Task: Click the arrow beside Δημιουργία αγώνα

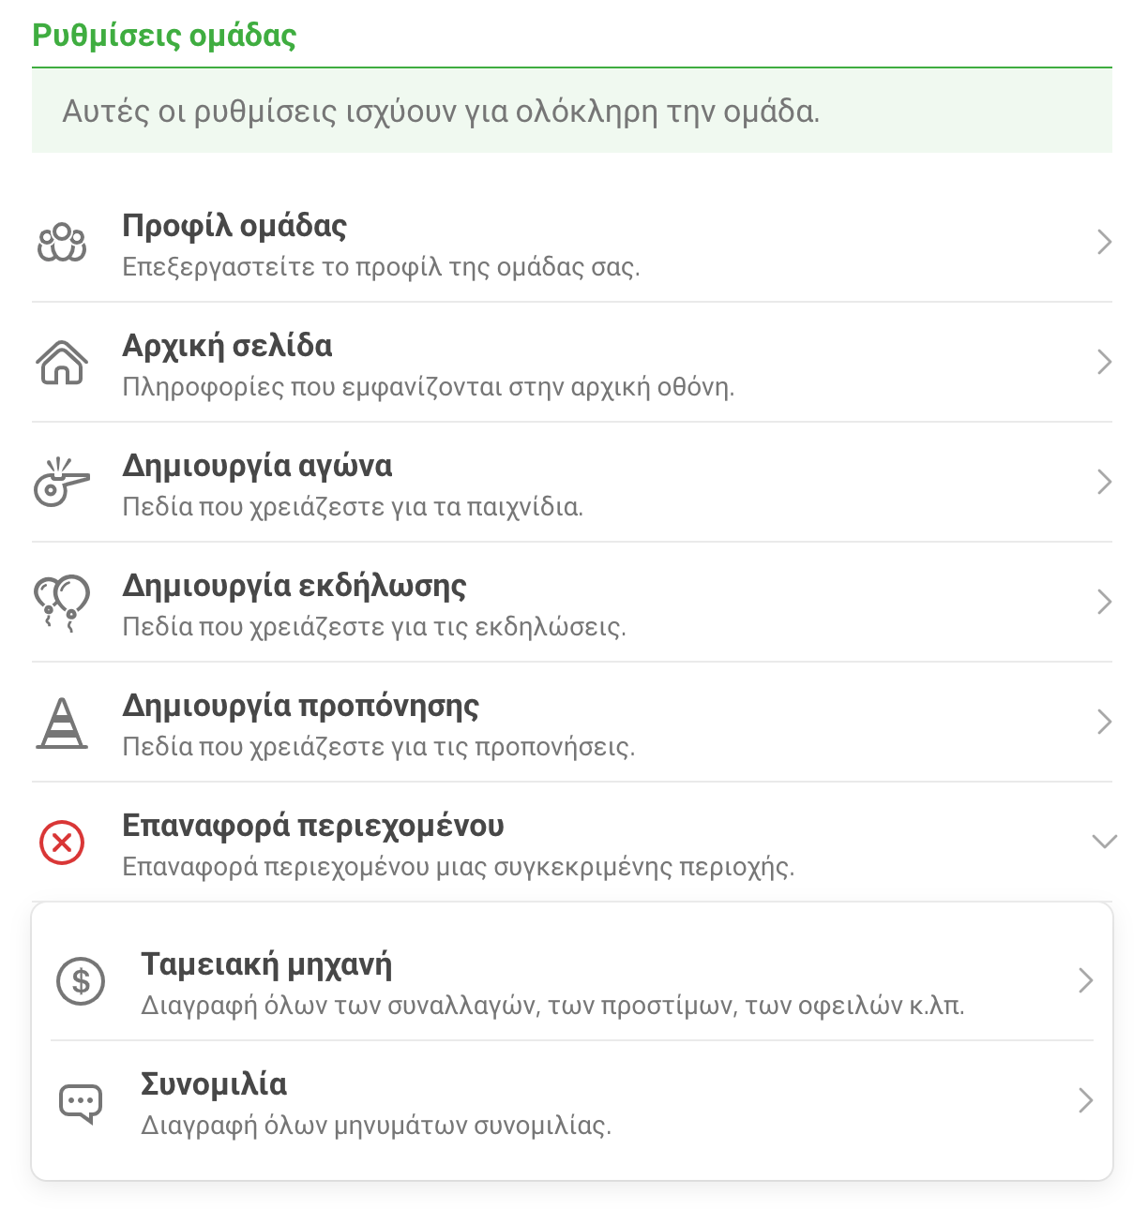Action: 1105,482
